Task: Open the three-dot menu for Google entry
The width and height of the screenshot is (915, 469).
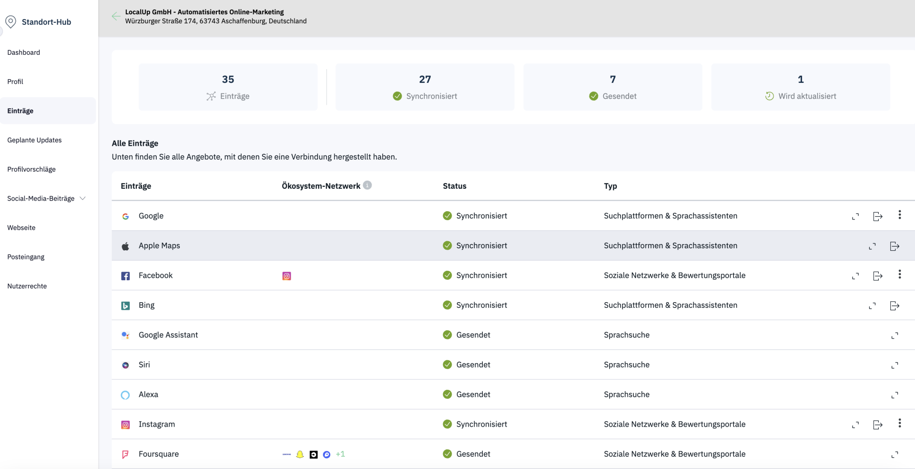Action: point(899,215)
